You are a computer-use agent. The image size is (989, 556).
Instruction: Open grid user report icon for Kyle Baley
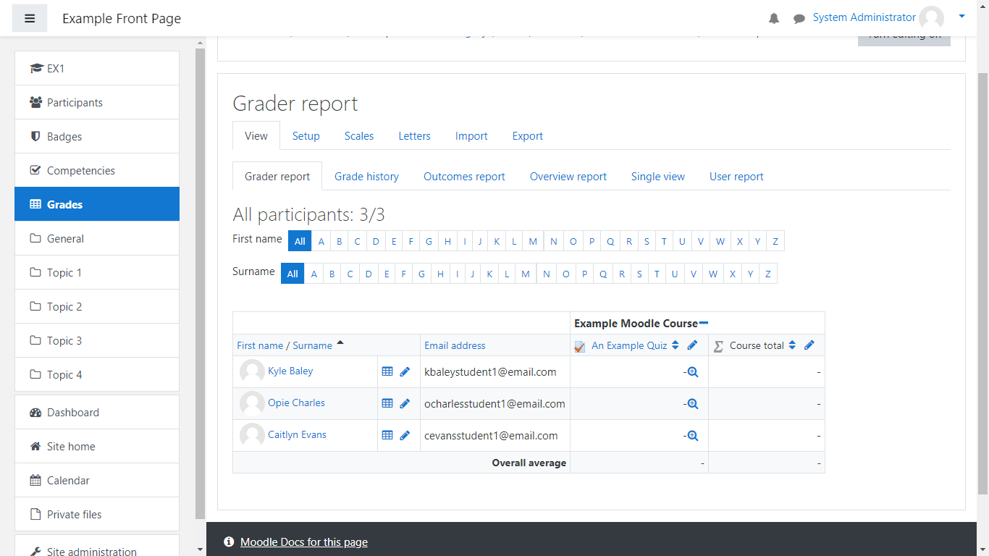[x=387, y=371]
